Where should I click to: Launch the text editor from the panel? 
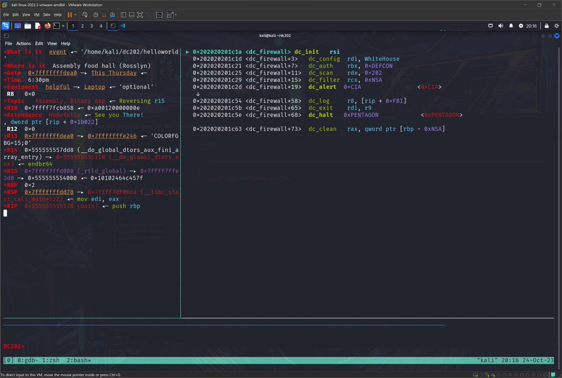pyautogui.click(x=38, y=26)
